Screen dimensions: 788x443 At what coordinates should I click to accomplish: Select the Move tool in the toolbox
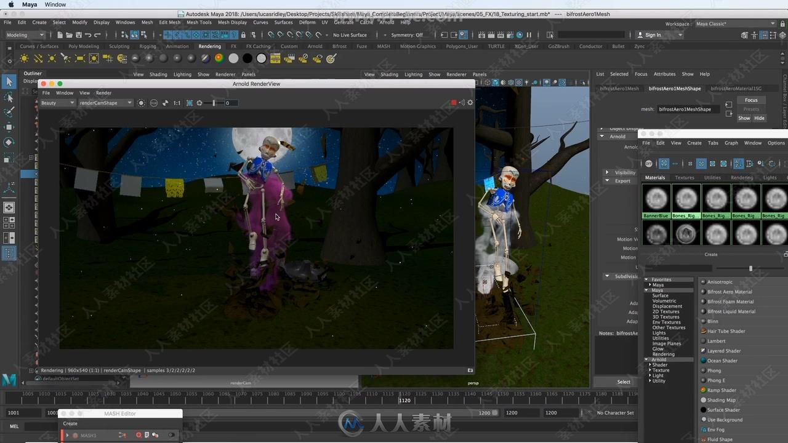[x=9, y=127]
